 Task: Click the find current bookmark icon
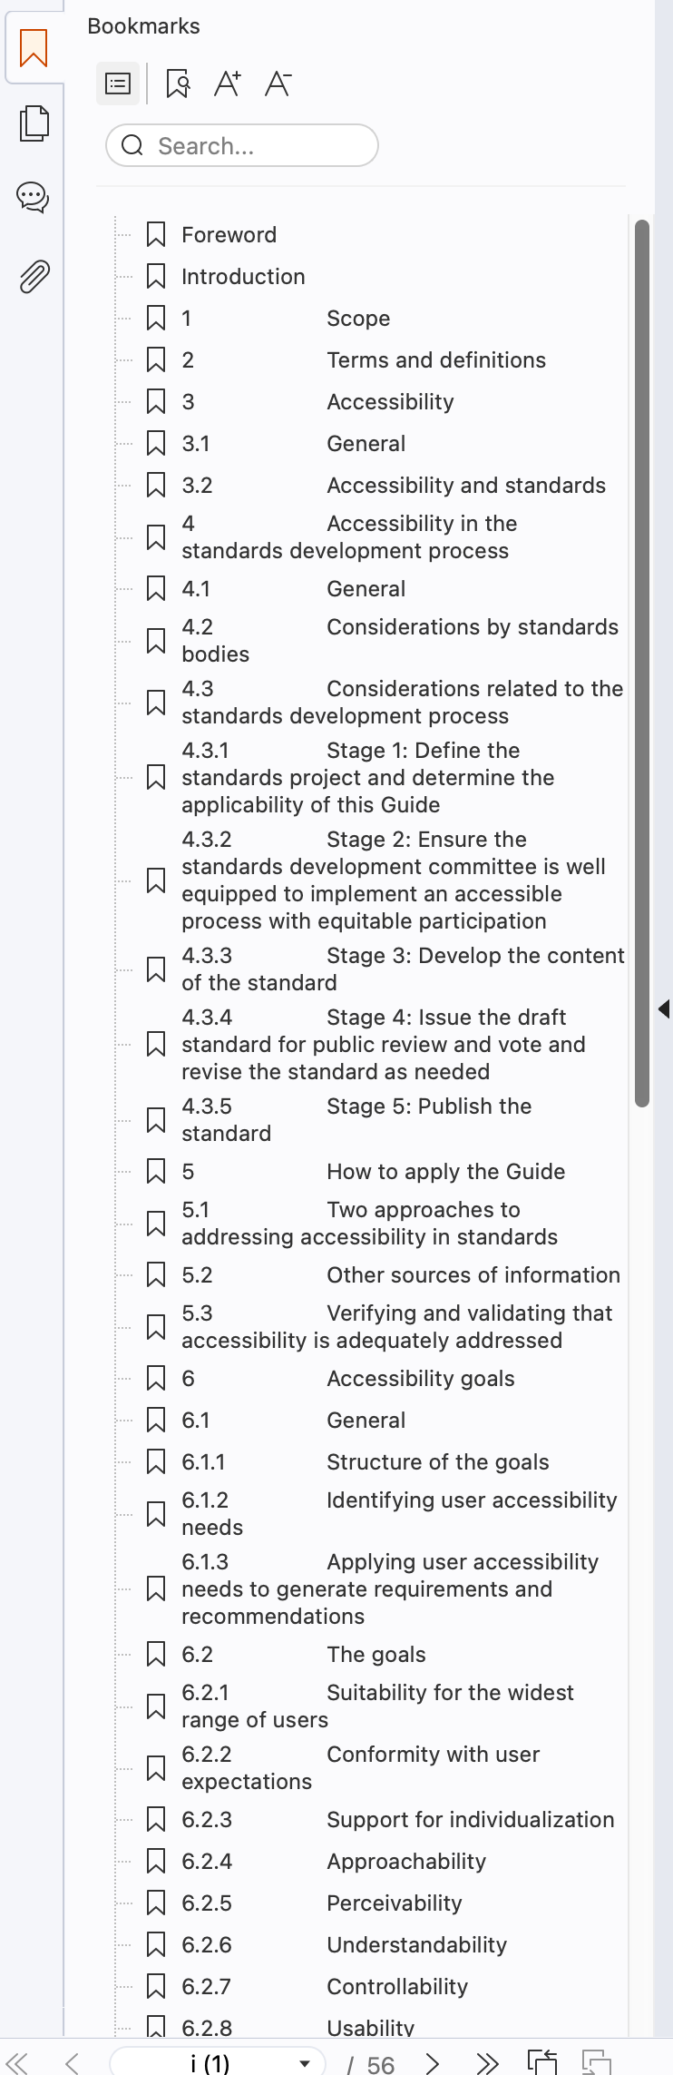(x=178, y=84)
